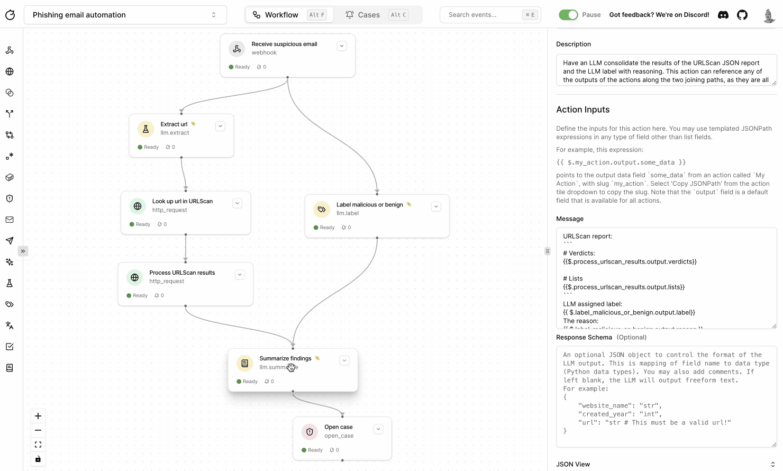Select the compare arrows icon in sidebar
The width and height of the screenshot is (783, 471).
click(10, 135)
